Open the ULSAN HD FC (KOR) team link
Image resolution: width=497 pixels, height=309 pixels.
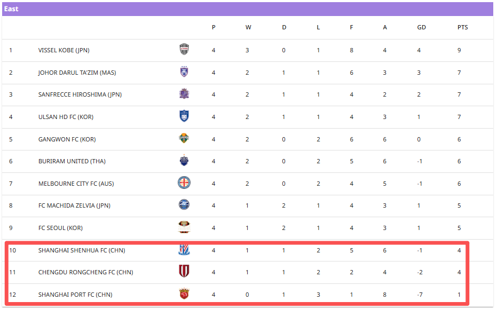pos(66,117)
